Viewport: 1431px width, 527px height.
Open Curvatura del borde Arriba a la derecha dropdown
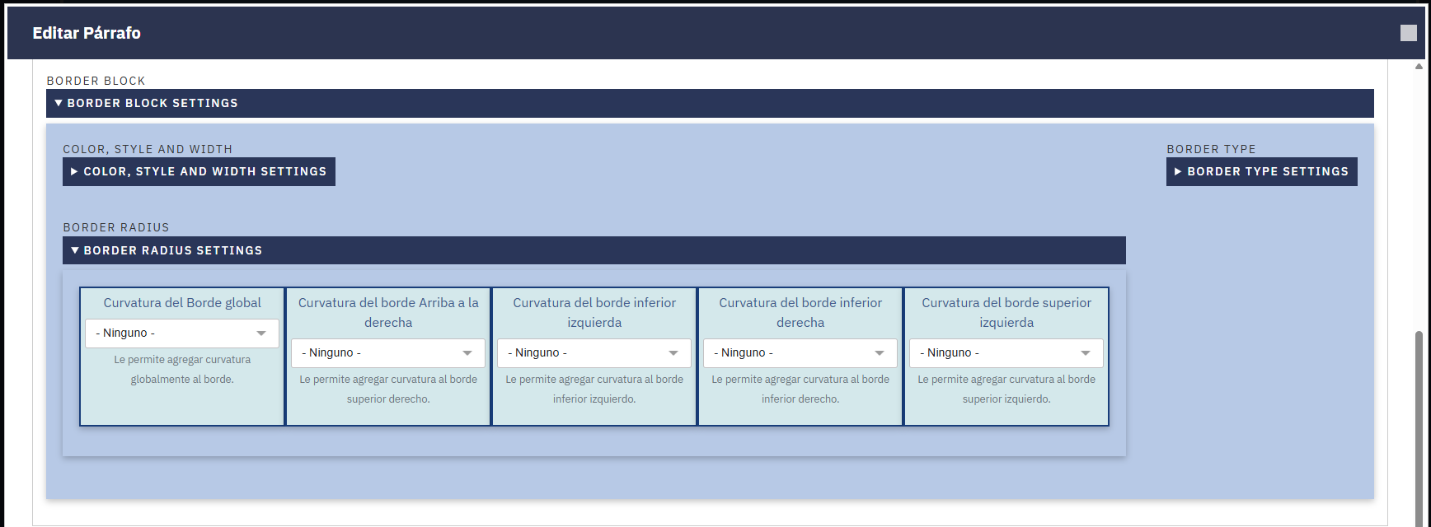click(x=388, y=352)
